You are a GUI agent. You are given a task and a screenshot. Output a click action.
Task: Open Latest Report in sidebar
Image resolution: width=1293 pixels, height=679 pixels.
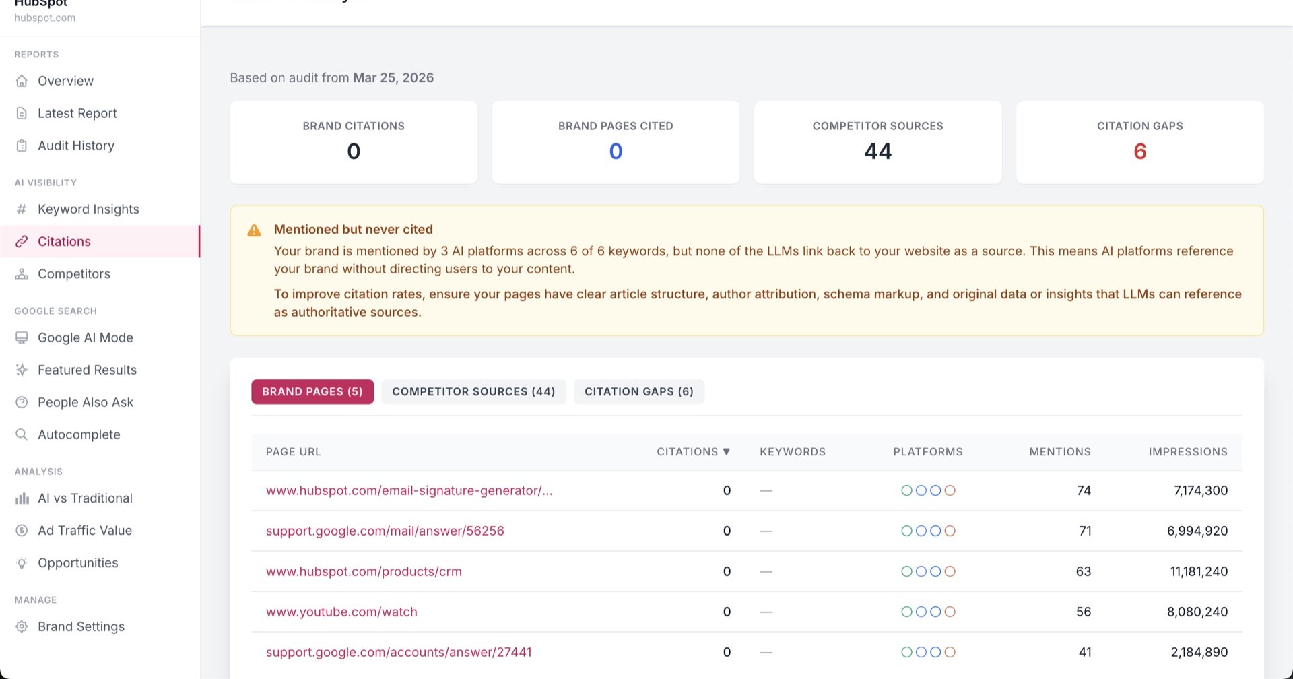100,113
